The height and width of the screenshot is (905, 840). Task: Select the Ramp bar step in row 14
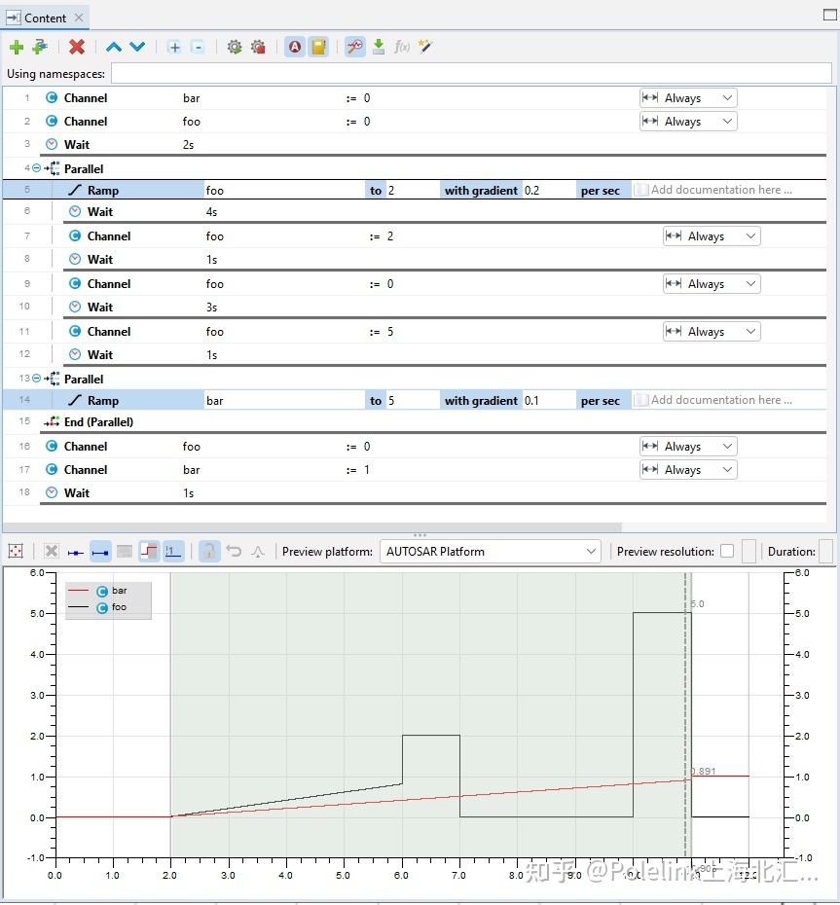pos(103,401)
